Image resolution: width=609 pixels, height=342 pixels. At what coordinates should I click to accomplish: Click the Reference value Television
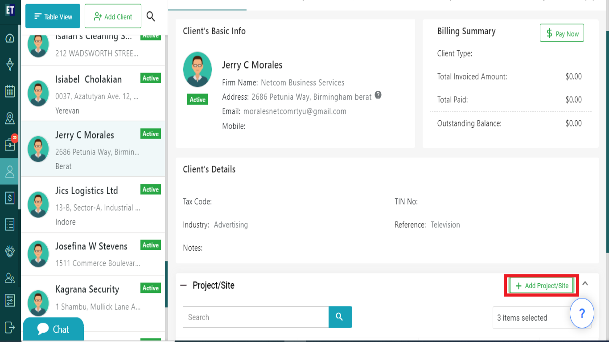pyautogui.click(x=445, y=225)
